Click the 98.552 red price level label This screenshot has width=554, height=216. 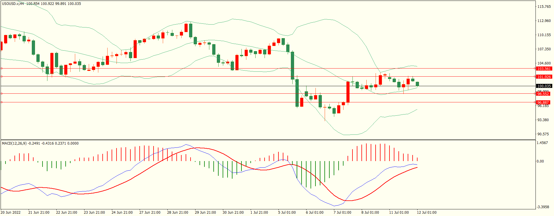point(543,94)
